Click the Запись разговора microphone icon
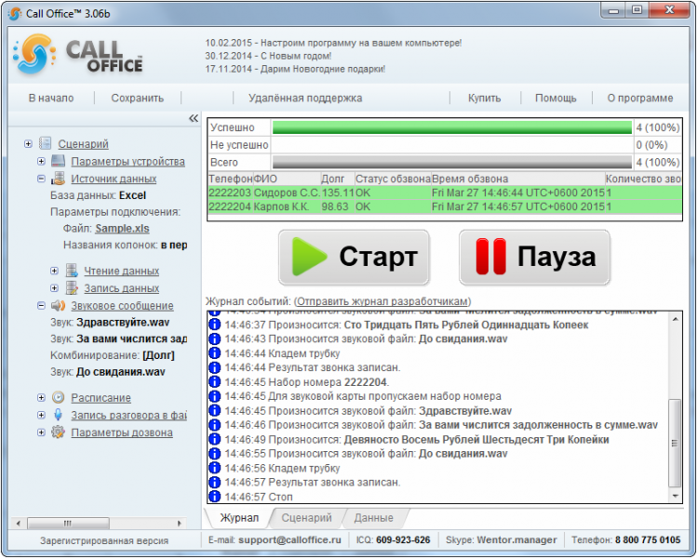 click(59, 415)
